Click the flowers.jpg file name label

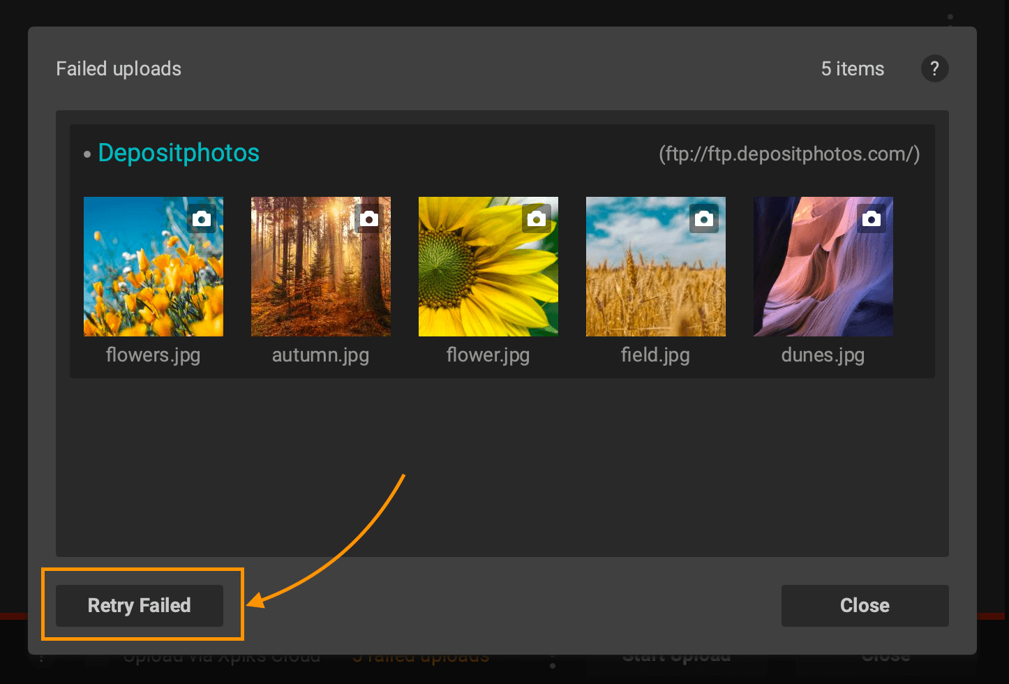point(153,355)
